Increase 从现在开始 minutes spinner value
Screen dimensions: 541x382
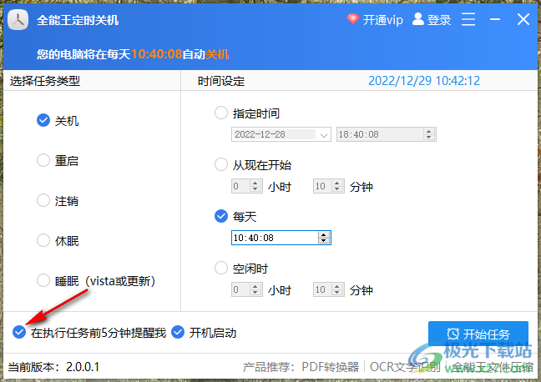(x=336, y=183)
